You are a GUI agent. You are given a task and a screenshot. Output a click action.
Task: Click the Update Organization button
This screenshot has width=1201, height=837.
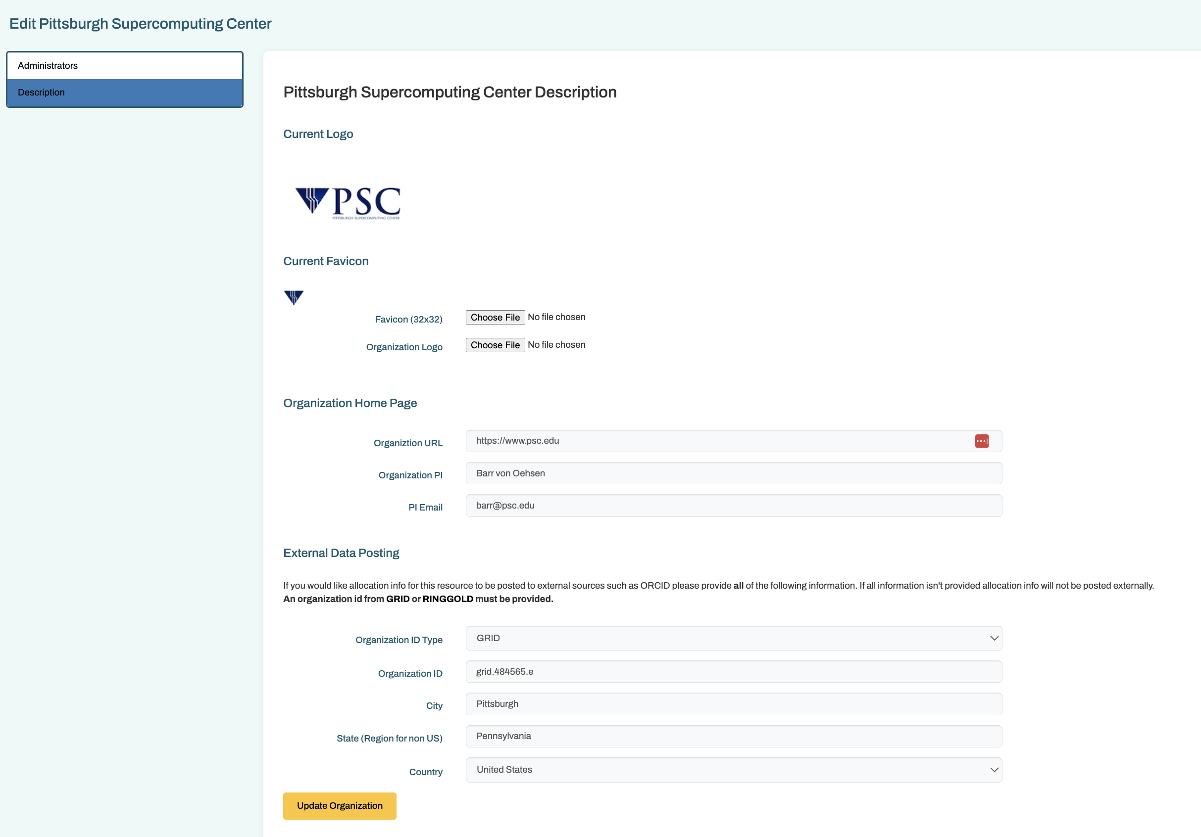(x=340, y=806)
